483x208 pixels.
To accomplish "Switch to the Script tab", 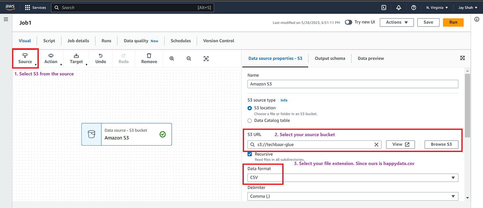I will tap(49, 41).
